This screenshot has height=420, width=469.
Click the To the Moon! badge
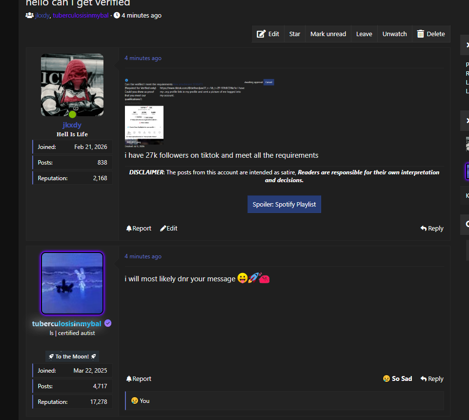72,357
